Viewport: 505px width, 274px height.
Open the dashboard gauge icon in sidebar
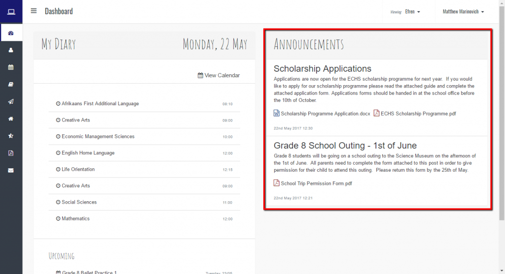(x=11, y=33)
